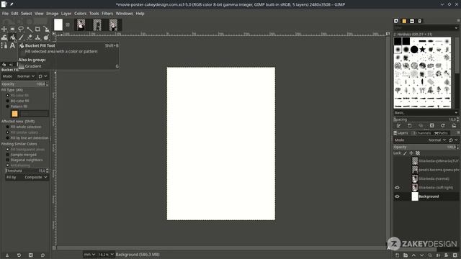
Task: Open layer mode group switch dropdown
Action: coord(454,140)
